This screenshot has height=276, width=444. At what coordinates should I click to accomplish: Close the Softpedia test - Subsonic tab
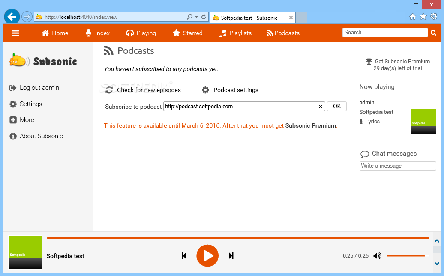(x=291, y=18)
